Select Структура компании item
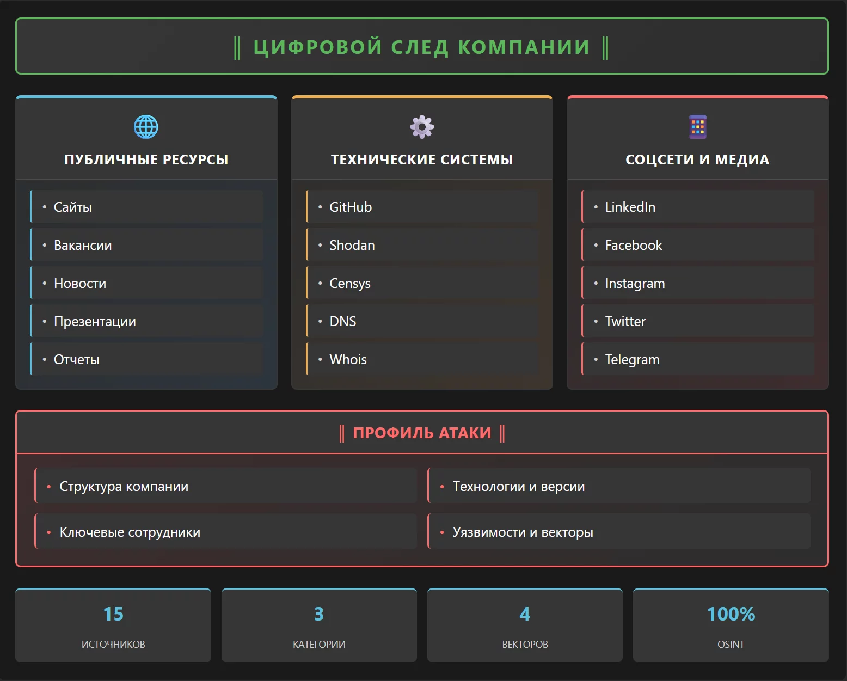The image size is (847, 681). tap(226, 486)
